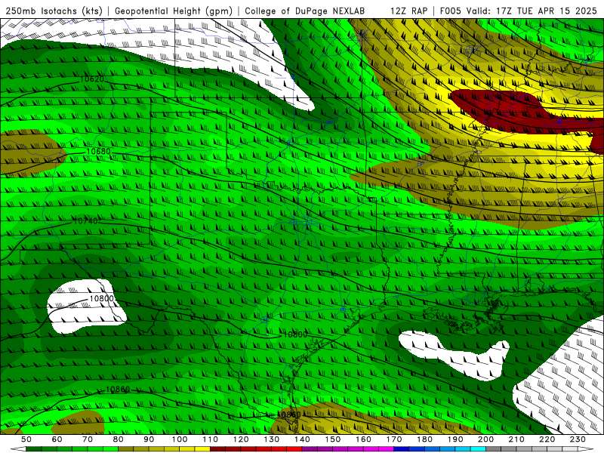Click the 190 value on the legend
604x453 pixels.
pos(455,439)
